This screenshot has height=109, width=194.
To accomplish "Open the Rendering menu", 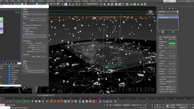I will 60,1.
